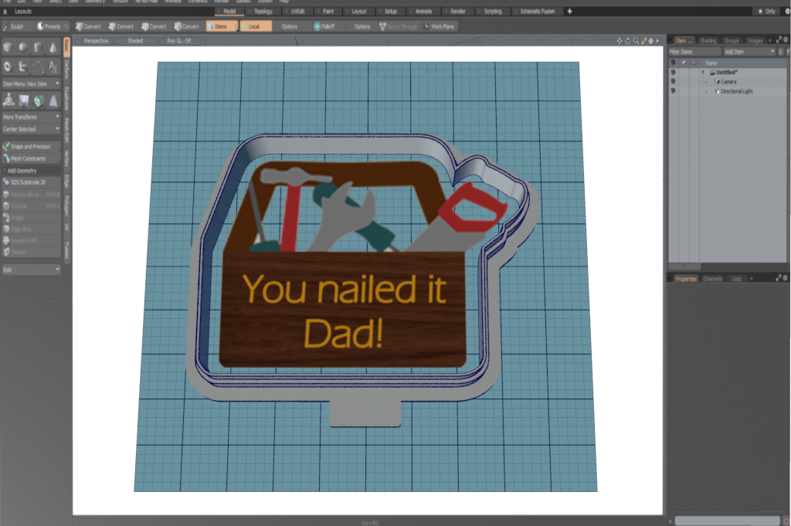Pick the Torus primitive tool
Image resolution: width=791 pixels, height=526 pixels.
[8, 66]
